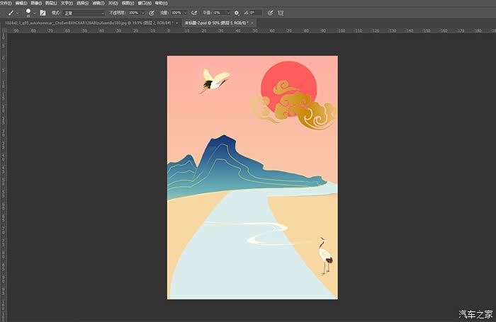Screen dimensions: 496x322
Task: Close the 未标题-2.psd document tab
Action: pyautogui.click(x=253, y=23)
